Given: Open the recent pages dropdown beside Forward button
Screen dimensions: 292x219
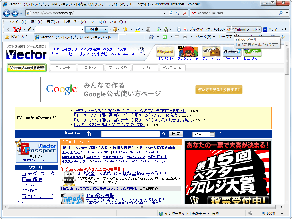Looking at the screenshot, I should coord(21,13).
